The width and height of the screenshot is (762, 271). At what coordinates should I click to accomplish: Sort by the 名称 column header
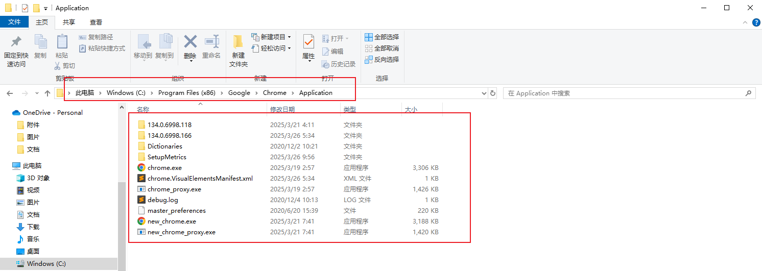143,110
